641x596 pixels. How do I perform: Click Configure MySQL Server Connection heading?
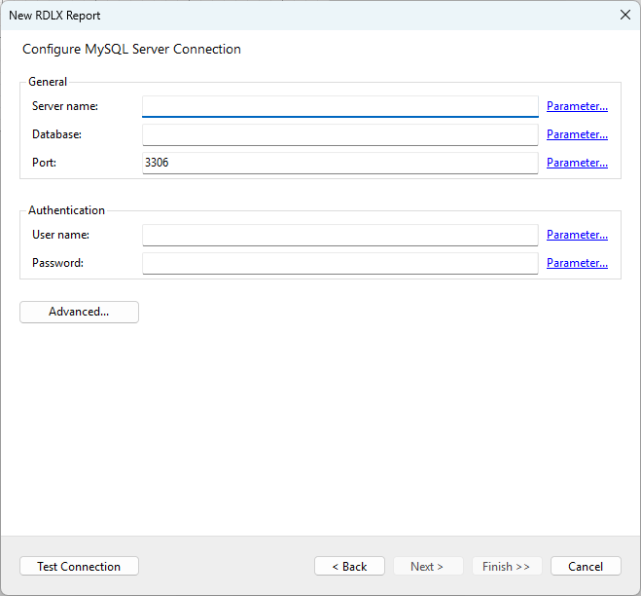131,49
